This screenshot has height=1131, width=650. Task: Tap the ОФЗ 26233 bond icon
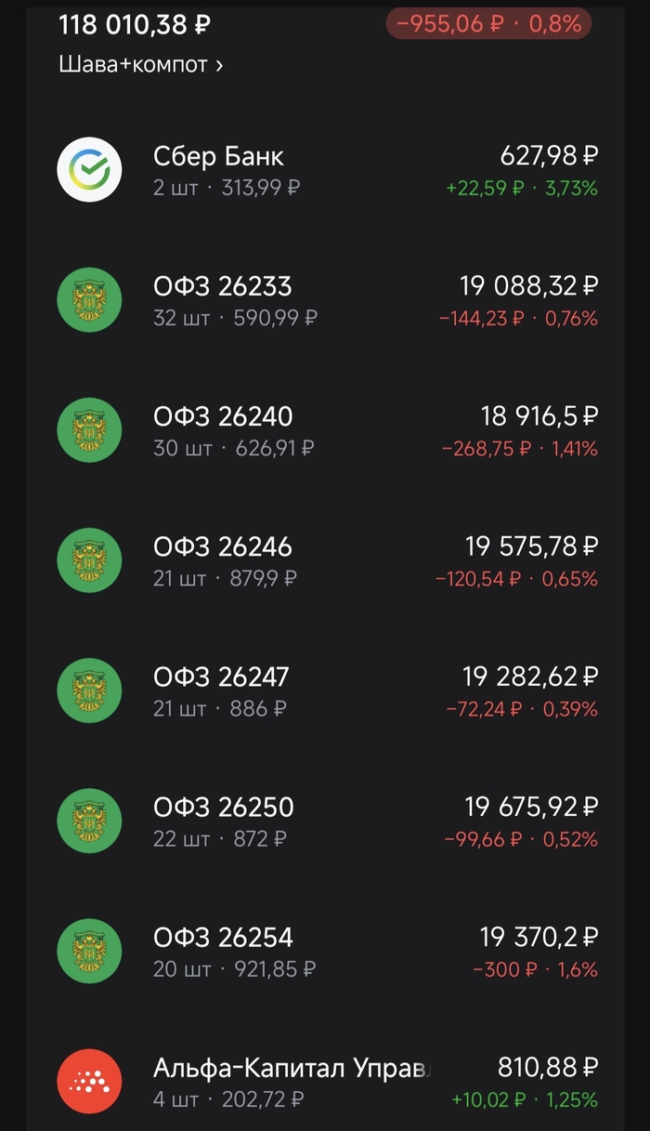coord(89,300)
